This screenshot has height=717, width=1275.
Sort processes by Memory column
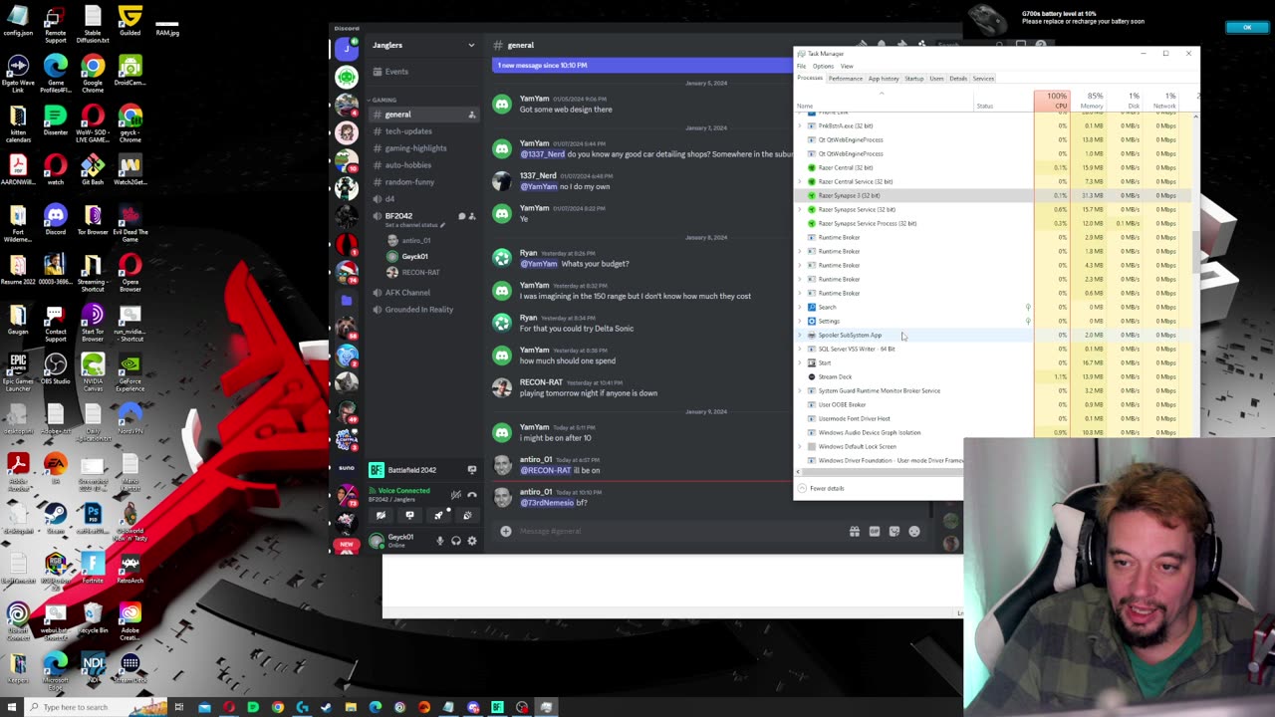(x=1091, y=101)
